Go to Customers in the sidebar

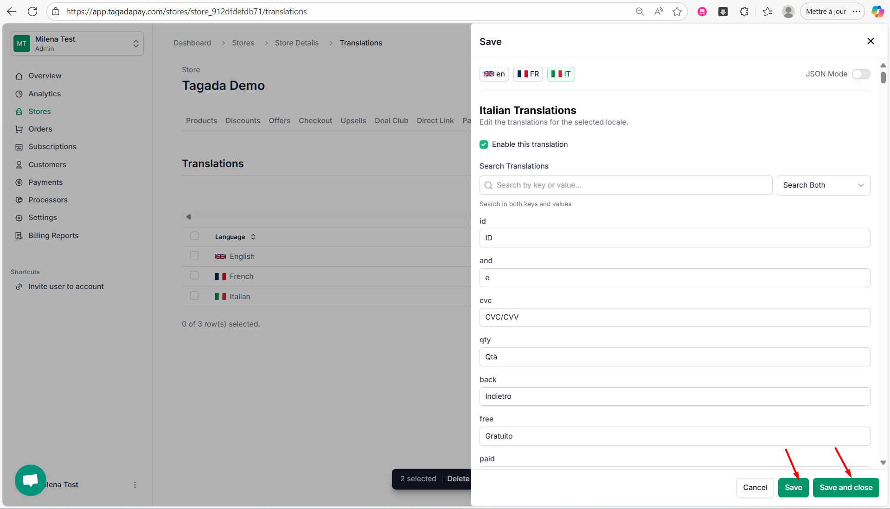tap(47, 164)
